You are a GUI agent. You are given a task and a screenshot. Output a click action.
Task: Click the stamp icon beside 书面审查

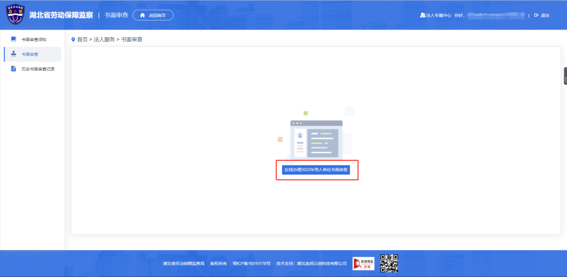click(x=14, y=54)
